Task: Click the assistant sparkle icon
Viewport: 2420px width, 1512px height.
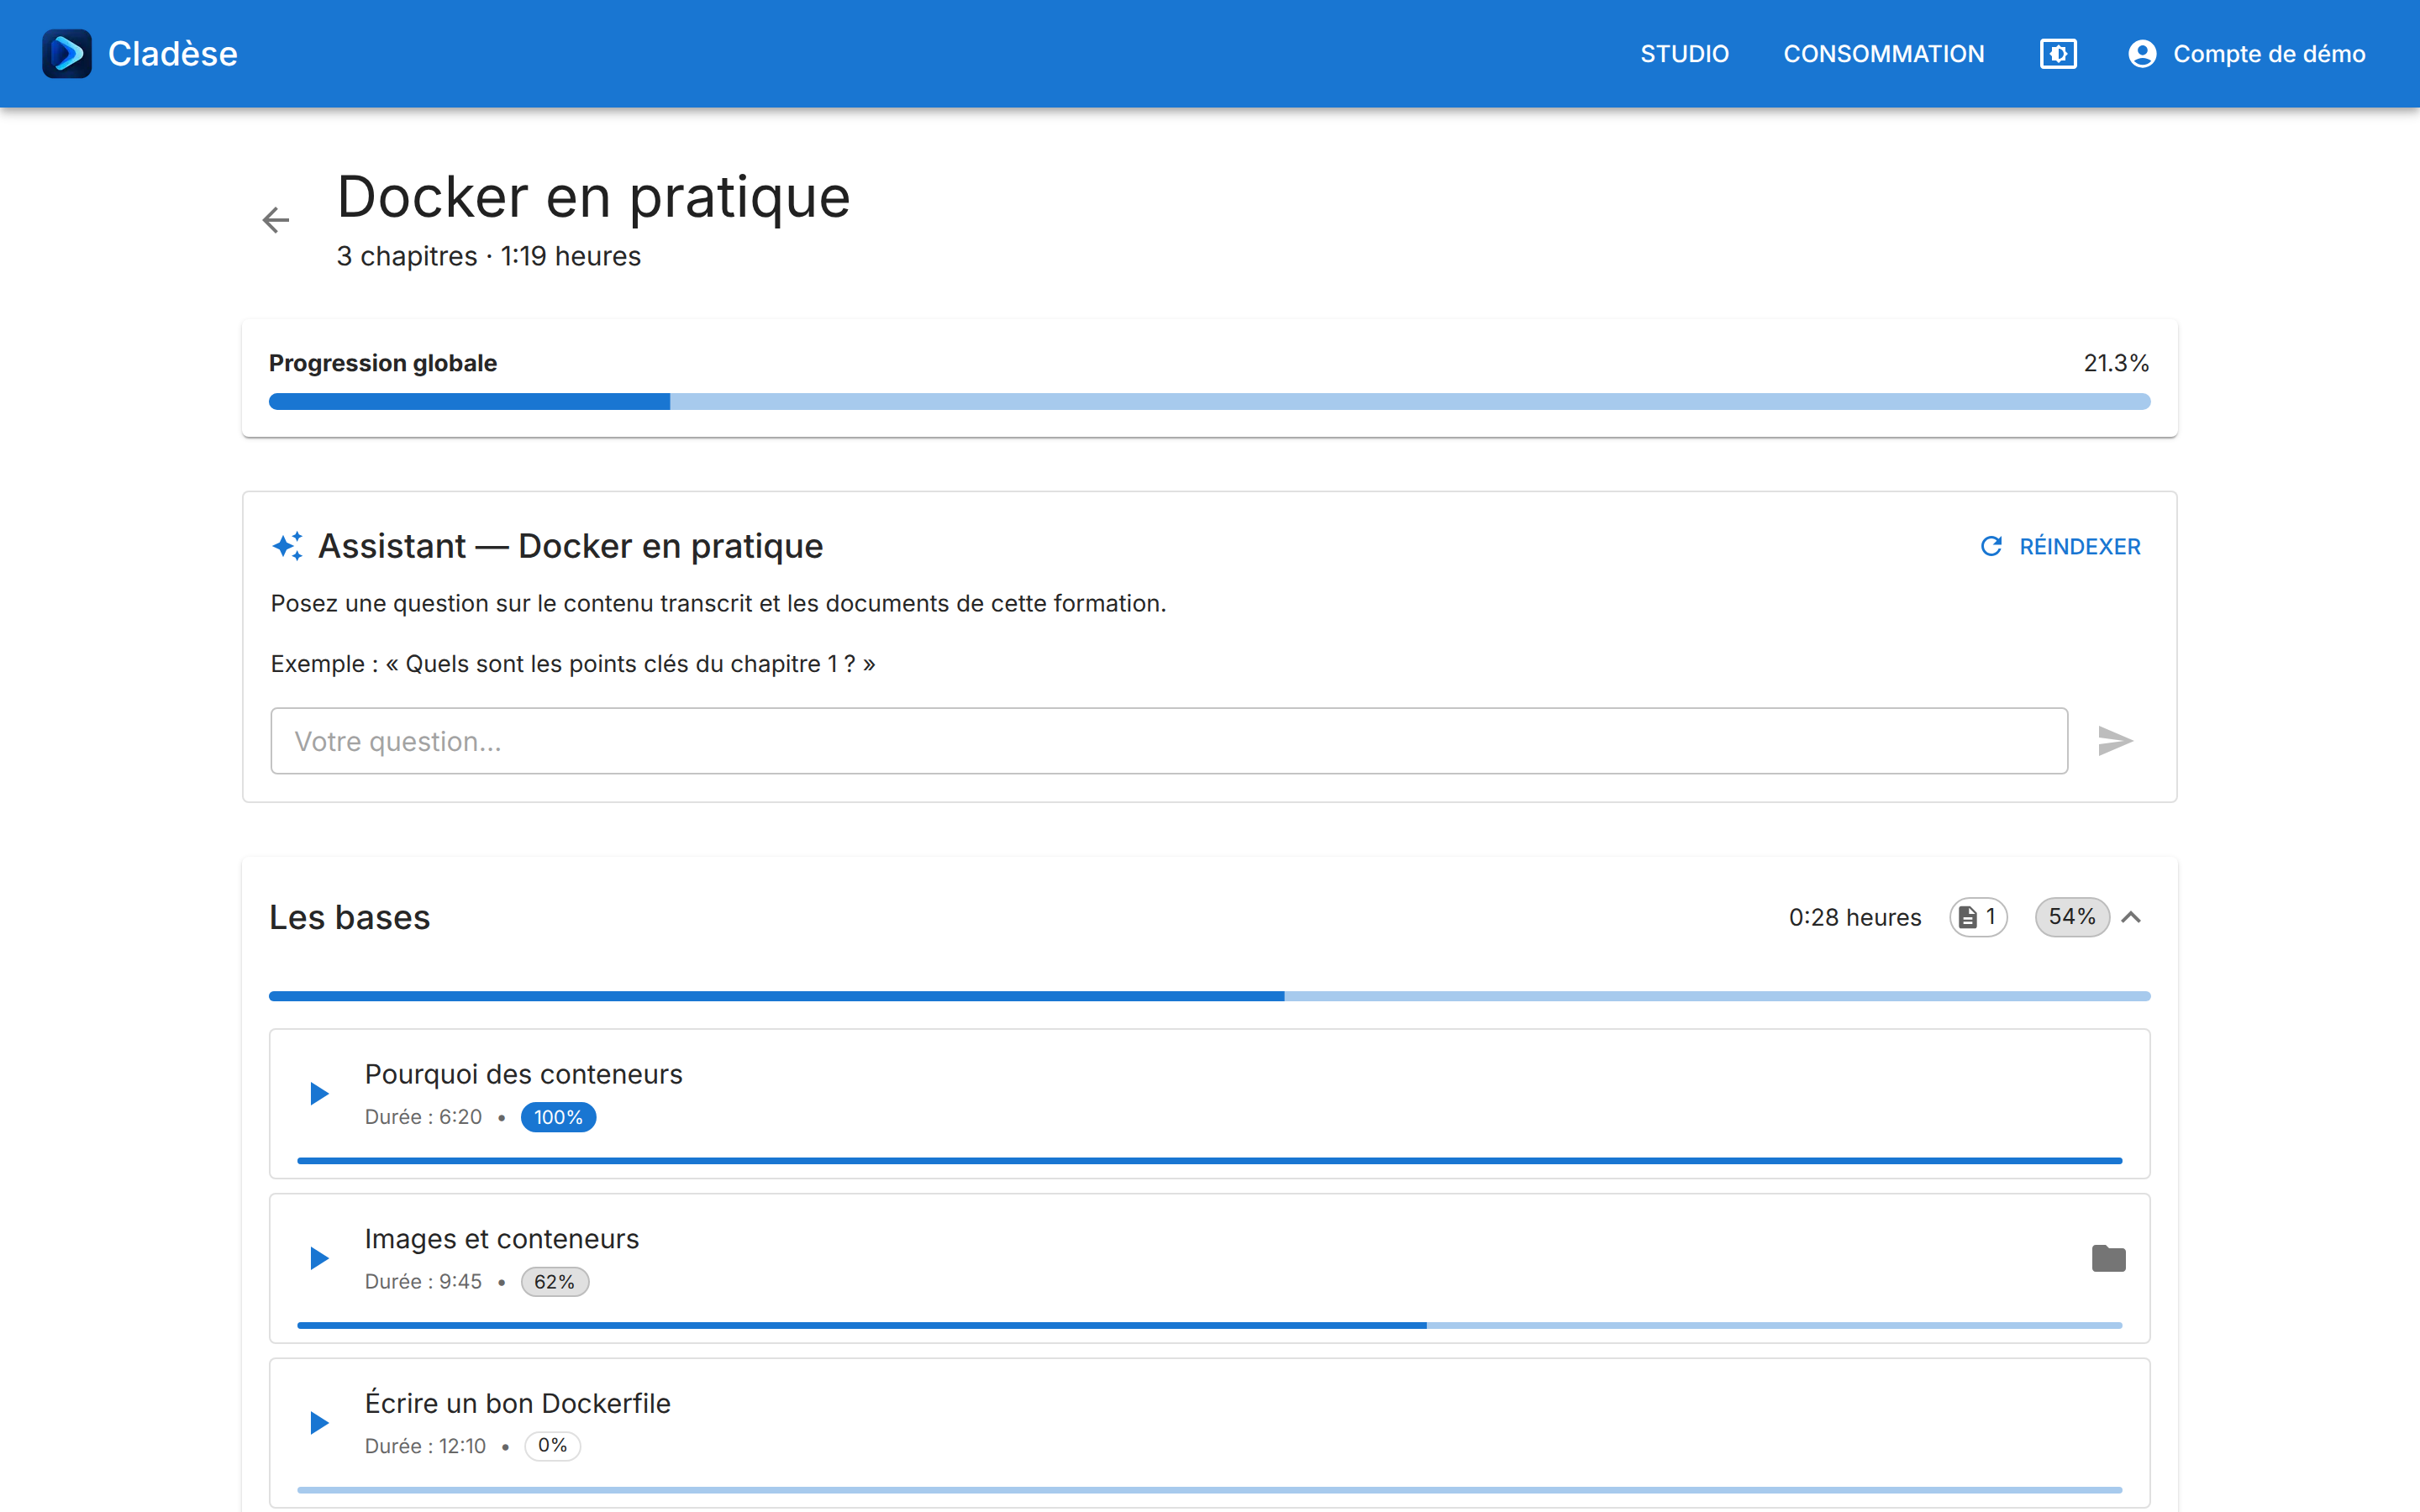Action: tap(288, 546)
